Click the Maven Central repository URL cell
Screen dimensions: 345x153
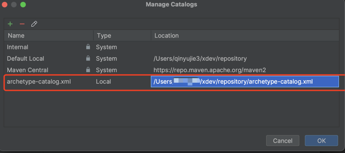tap(210, 70)
